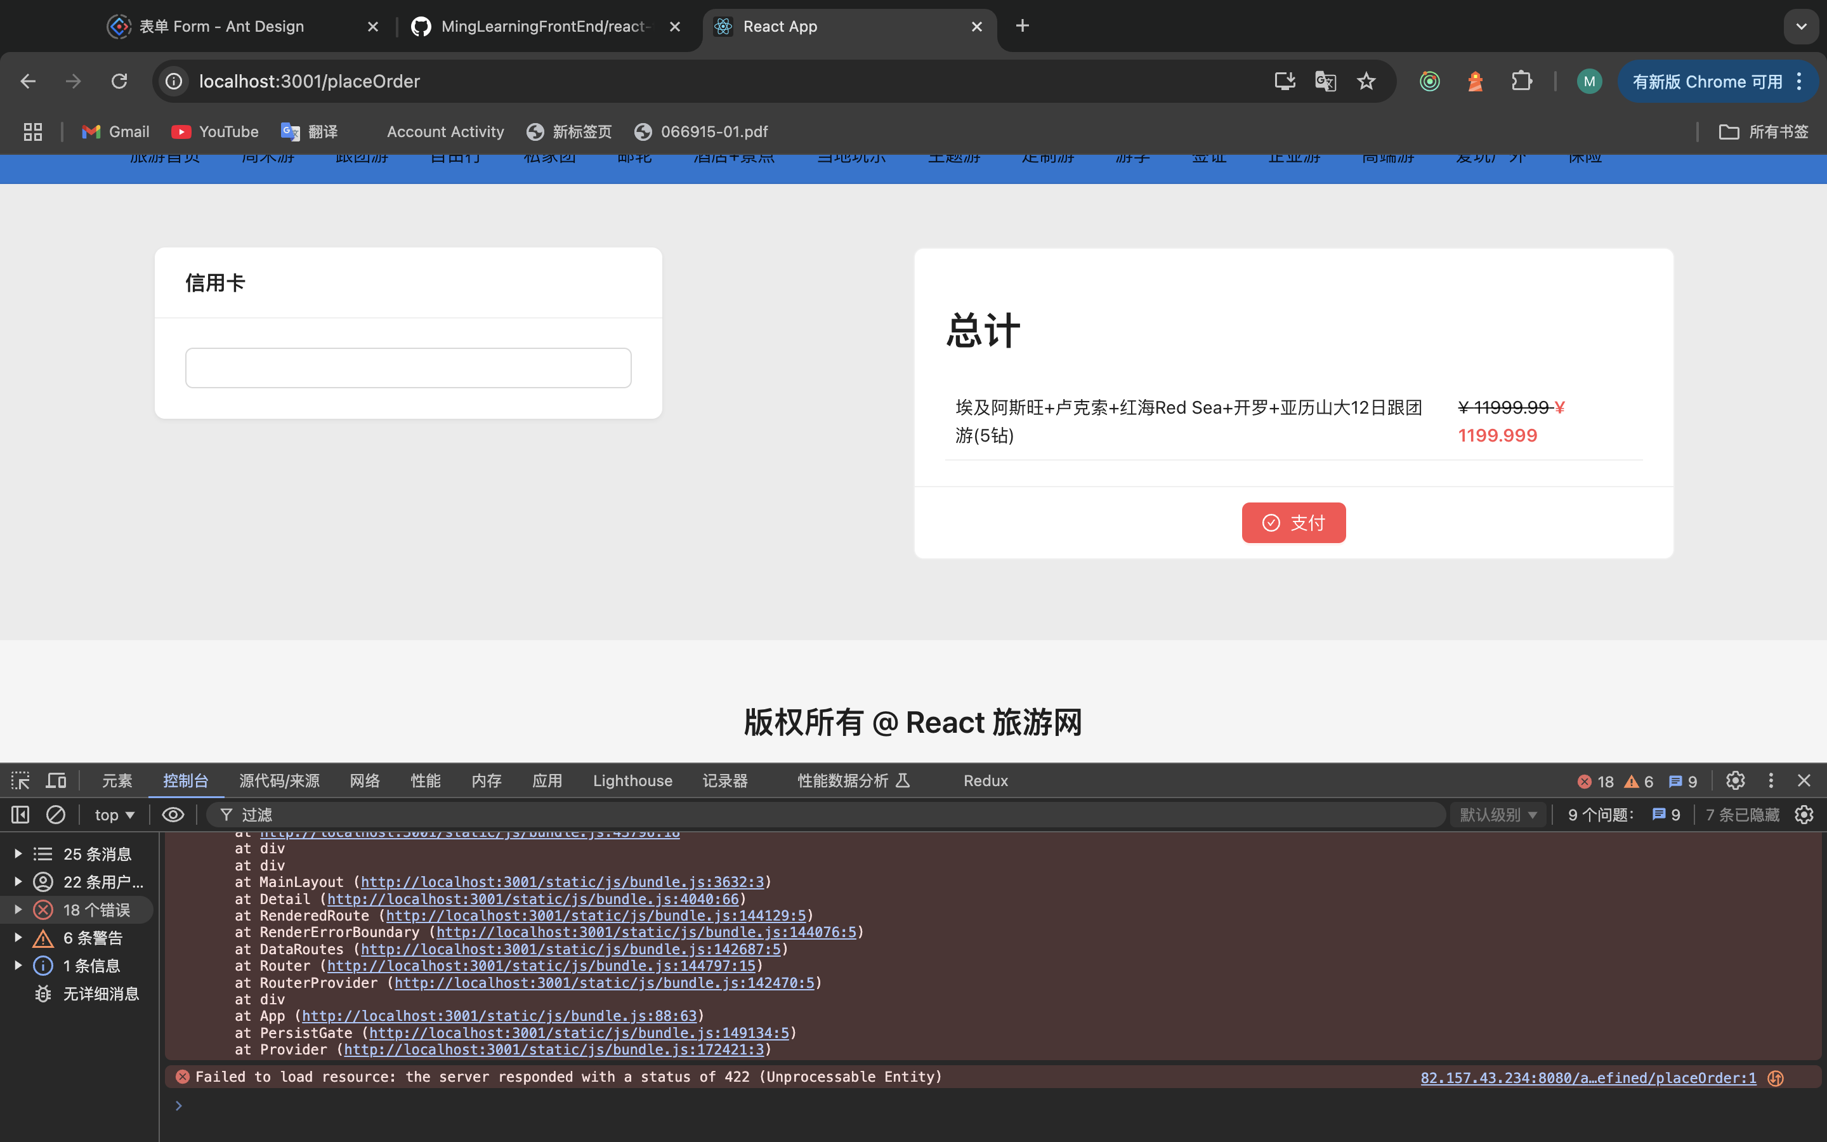Expand the 18个错误 error group

pyautogui.click(x=18, y=909)
